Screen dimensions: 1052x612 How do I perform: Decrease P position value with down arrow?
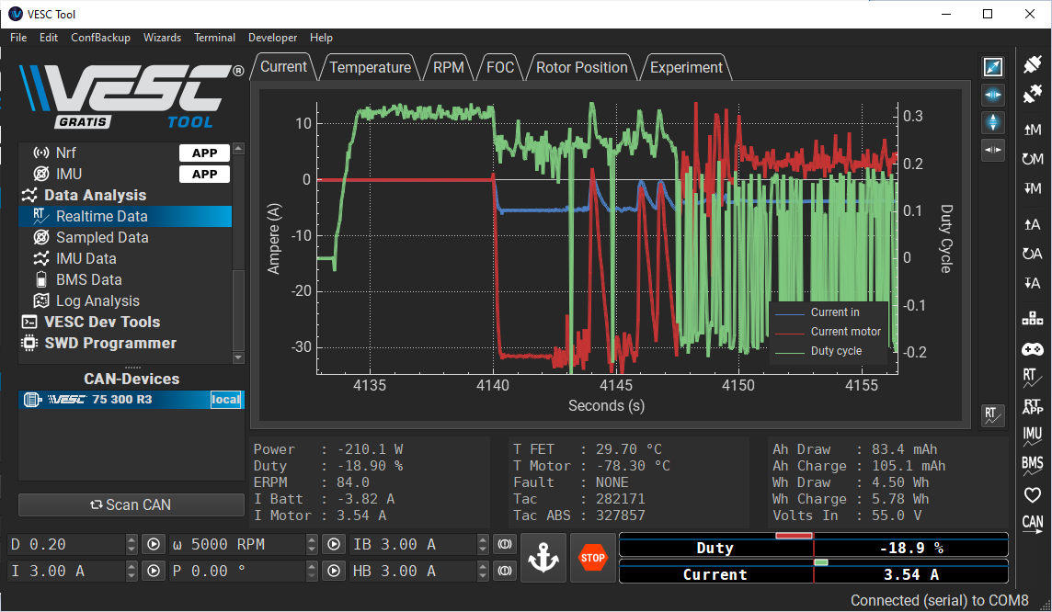click(312, 576)
